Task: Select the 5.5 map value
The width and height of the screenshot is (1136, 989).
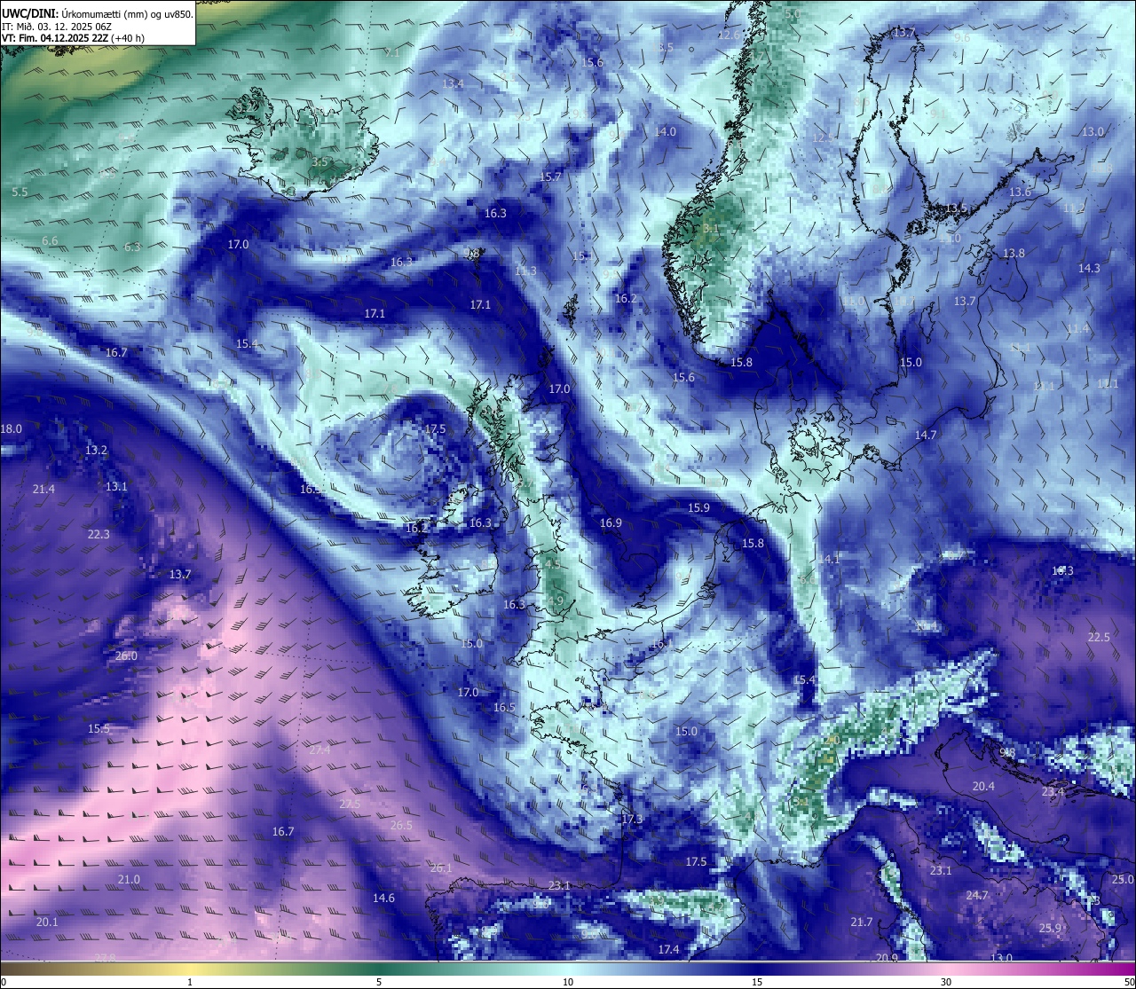Action: click(20, 192)
